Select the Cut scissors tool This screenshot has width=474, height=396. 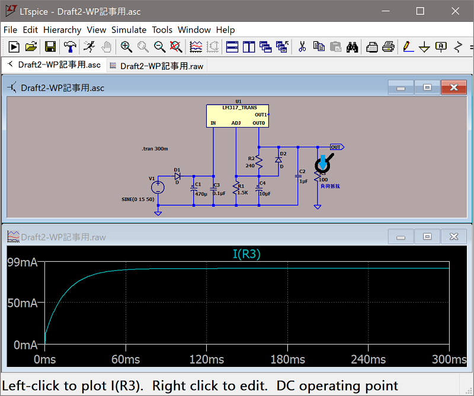tap(302, 47)
